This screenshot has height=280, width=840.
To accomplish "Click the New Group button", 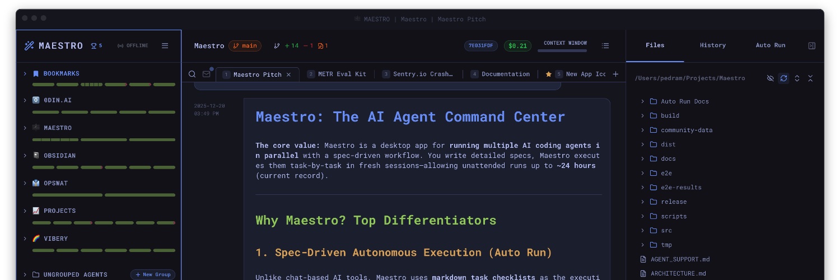I will [153, 274].
